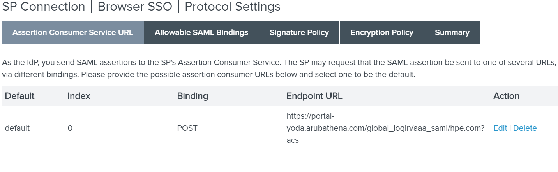Switch to Allowable SAML Bindings tab
The width and height of the screenshot is (558, 172).
tap(201, 33)
